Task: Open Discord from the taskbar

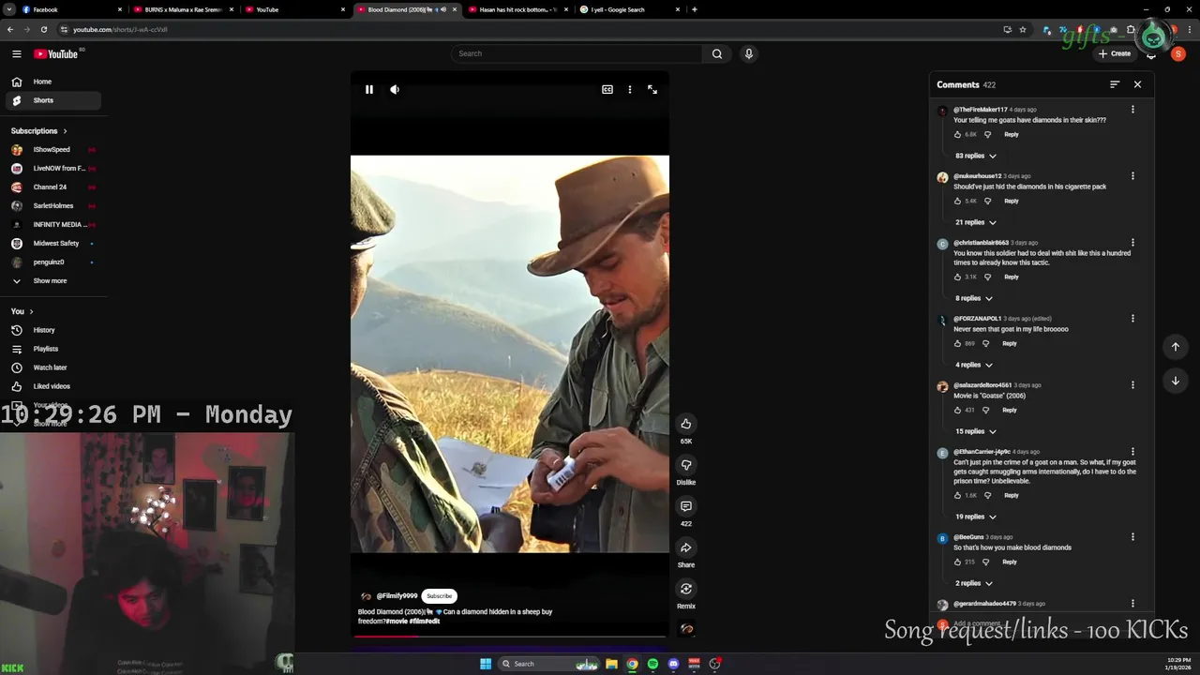Action: tap(673, 664)
